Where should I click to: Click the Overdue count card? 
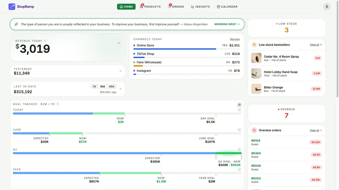286,113
